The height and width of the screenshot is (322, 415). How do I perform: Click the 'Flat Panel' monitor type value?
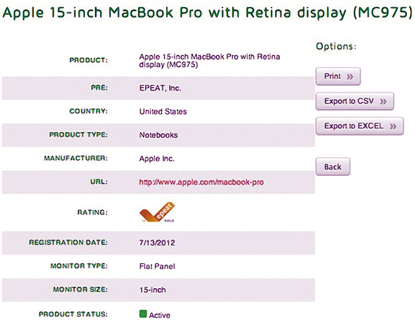coord(157,266)
